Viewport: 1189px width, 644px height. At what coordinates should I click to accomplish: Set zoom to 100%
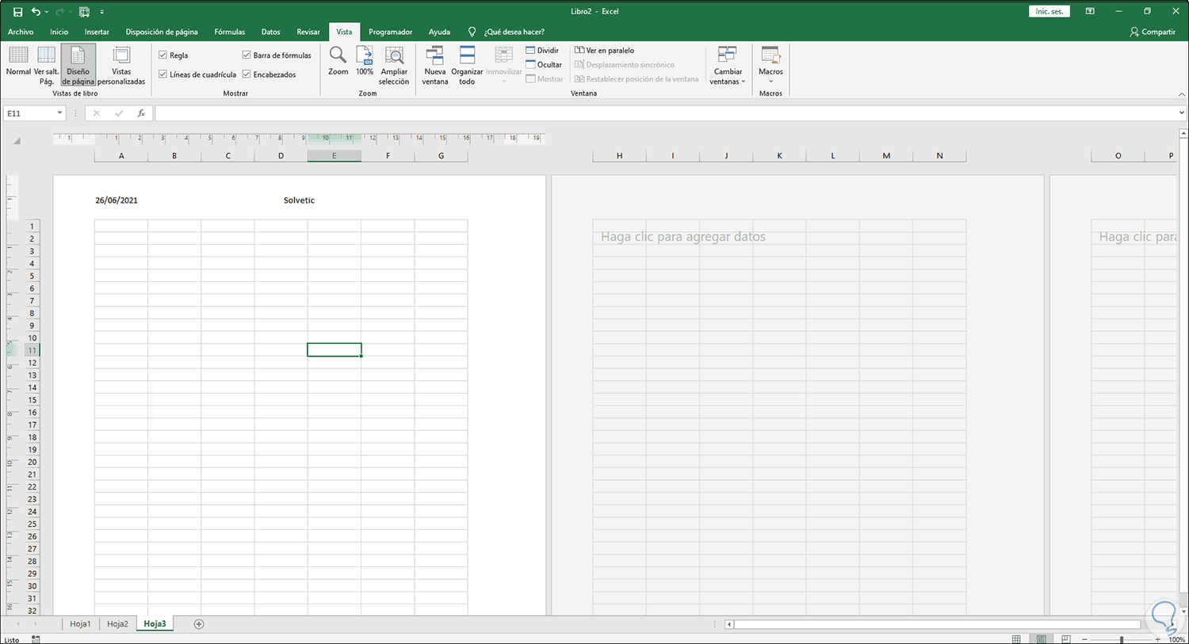pos(365,62)
